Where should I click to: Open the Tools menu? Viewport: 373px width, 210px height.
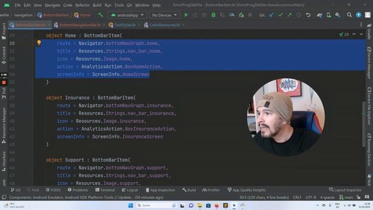pos(119,5)
